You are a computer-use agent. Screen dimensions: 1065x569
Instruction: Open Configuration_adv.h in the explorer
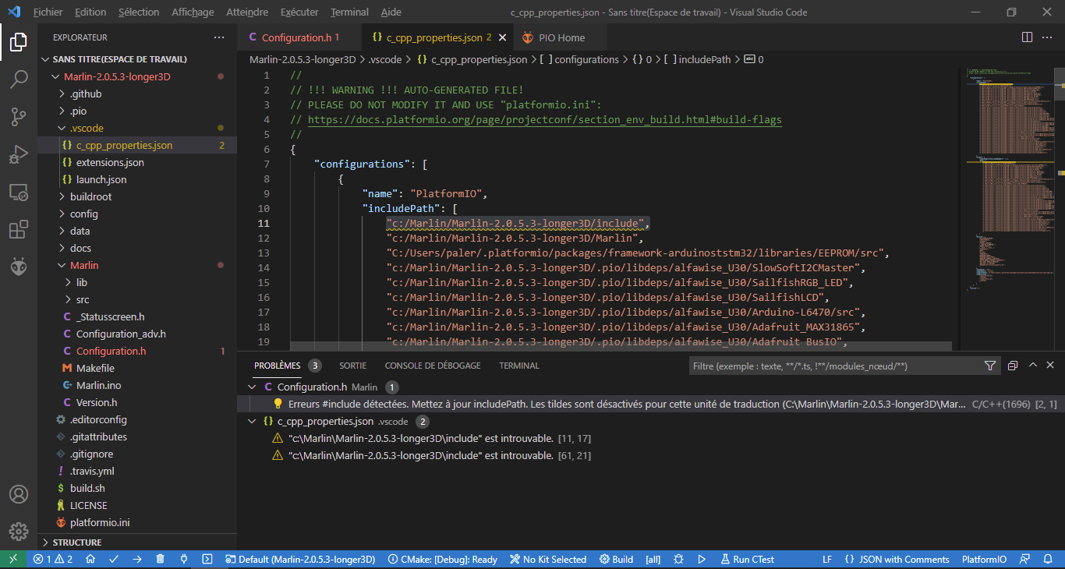click(x=121, y=334)
